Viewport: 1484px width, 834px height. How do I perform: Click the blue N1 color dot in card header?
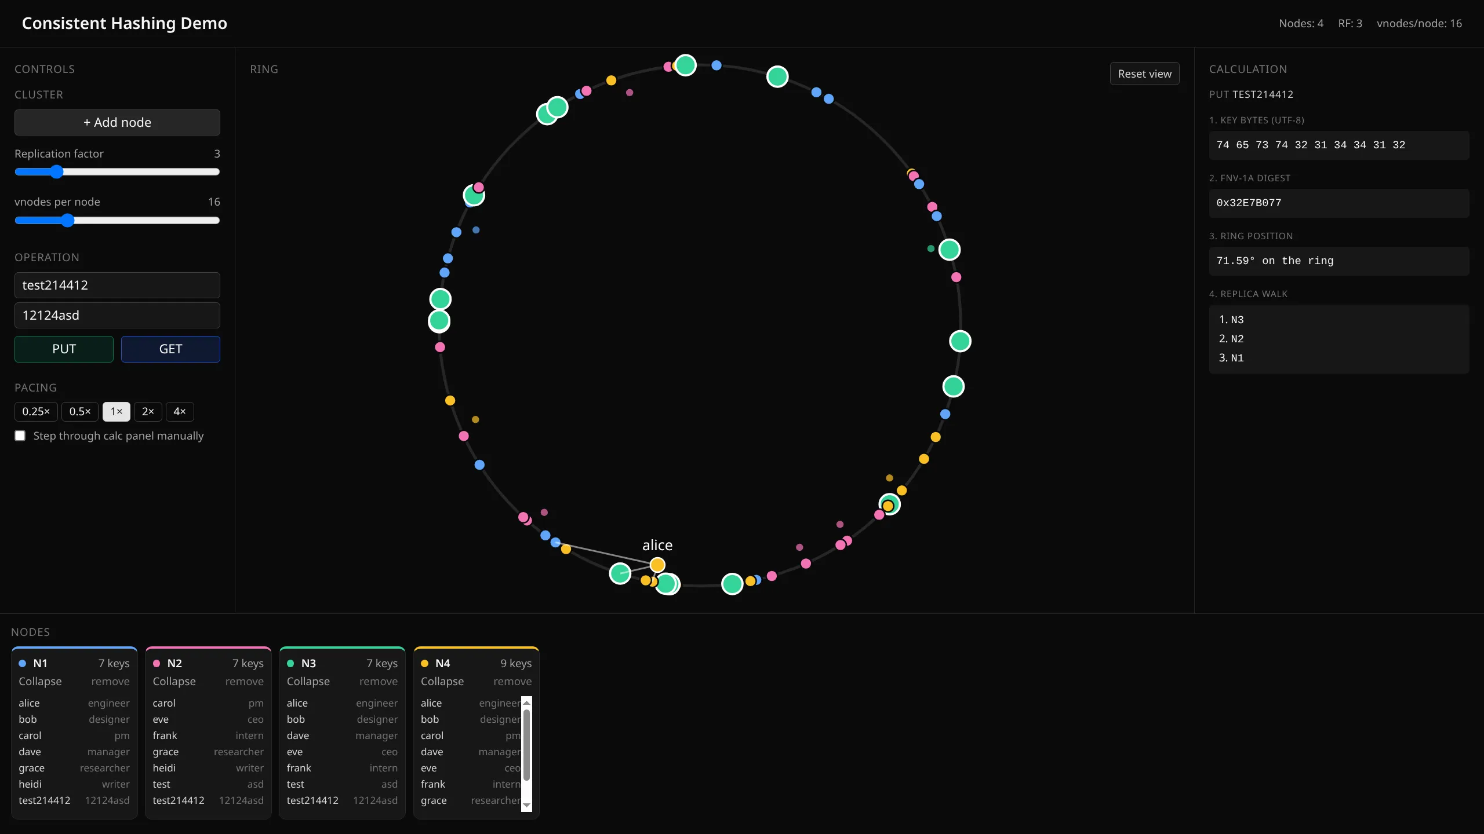pyautogui.click(x=23, y=663)
